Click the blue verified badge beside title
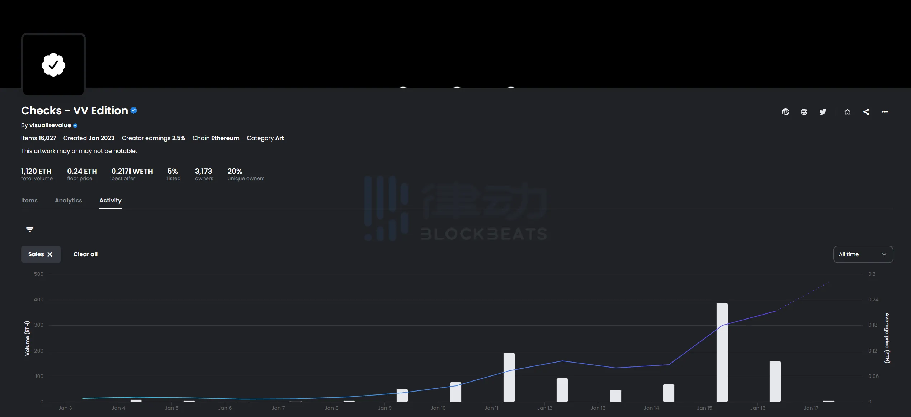Screen dimensions: 911x417 [x=134, y=110]
